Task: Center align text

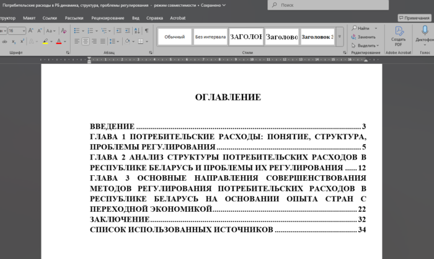Action: (x=86, y=42)
